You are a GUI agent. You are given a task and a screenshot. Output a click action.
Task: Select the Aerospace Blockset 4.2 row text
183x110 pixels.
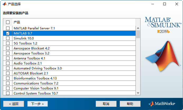(x=32, y=48)
